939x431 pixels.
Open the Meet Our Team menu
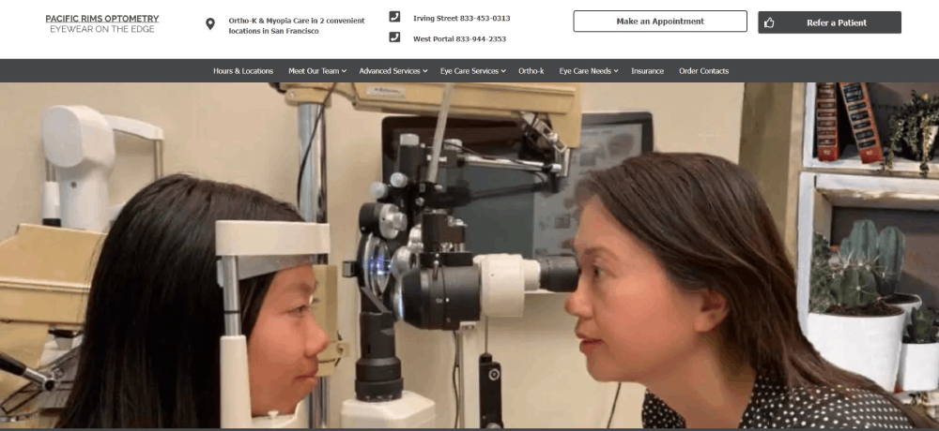click(x=314, y=71)
